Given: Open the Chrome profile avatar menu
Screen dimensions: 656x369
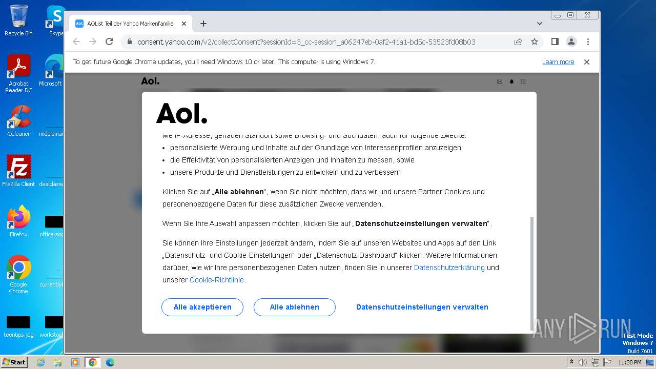Looking at the screenshot, I should pyautogui.click(x=571, y=42).
